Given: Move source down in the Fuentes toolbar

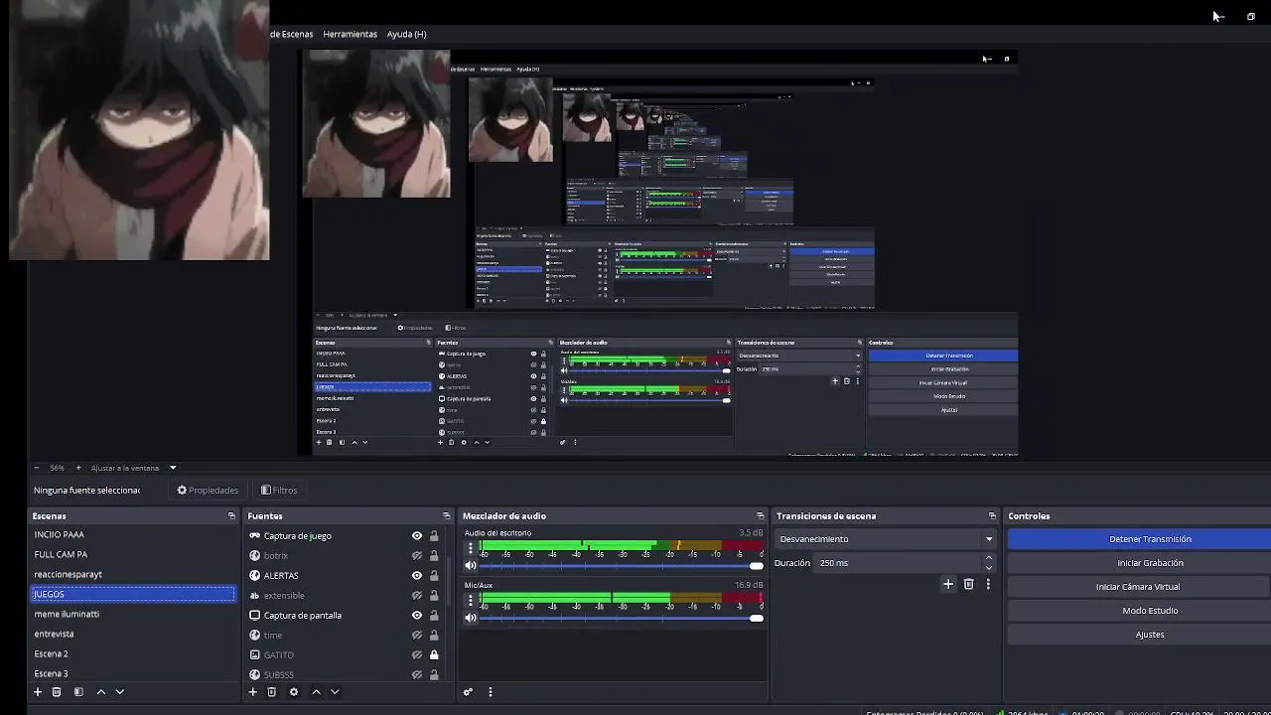Looking at the screenshot, I should click(335, 692).
